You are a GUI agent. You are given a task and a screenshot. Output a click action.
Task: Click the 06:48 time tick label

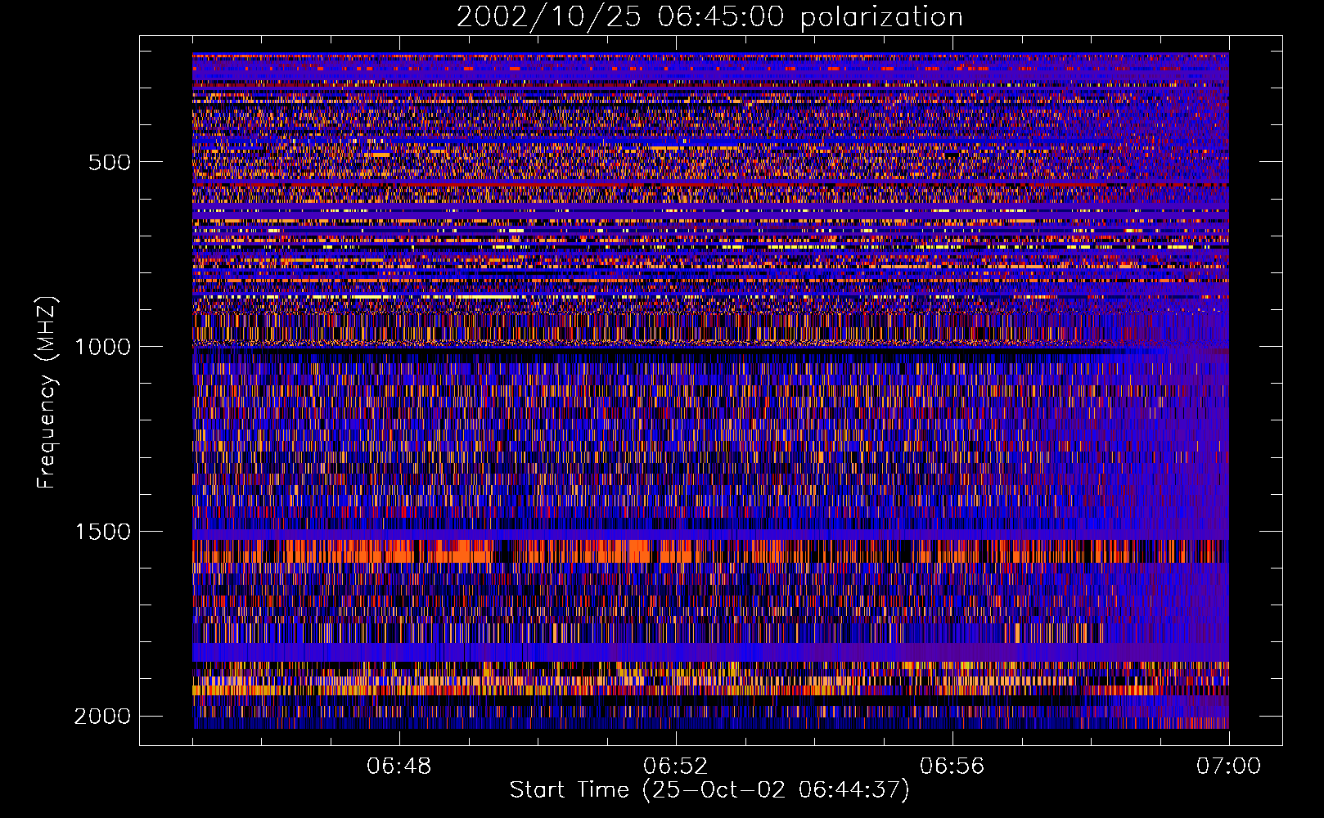coord(399,766)
